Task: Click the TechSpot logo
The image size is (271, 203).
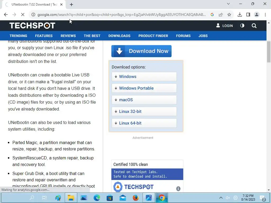Action: click(32, 26)
